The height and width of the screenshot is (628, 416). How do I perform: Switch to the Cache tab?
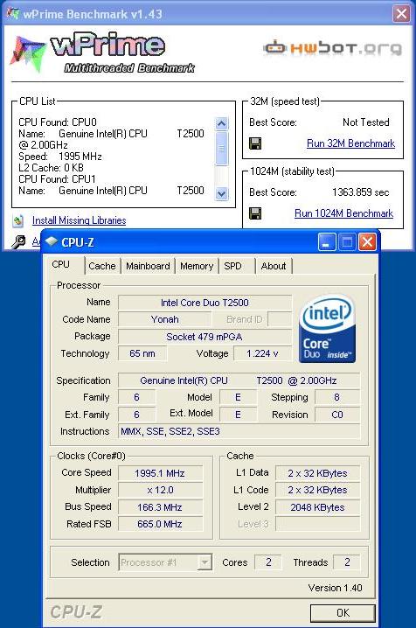point(102,266)
